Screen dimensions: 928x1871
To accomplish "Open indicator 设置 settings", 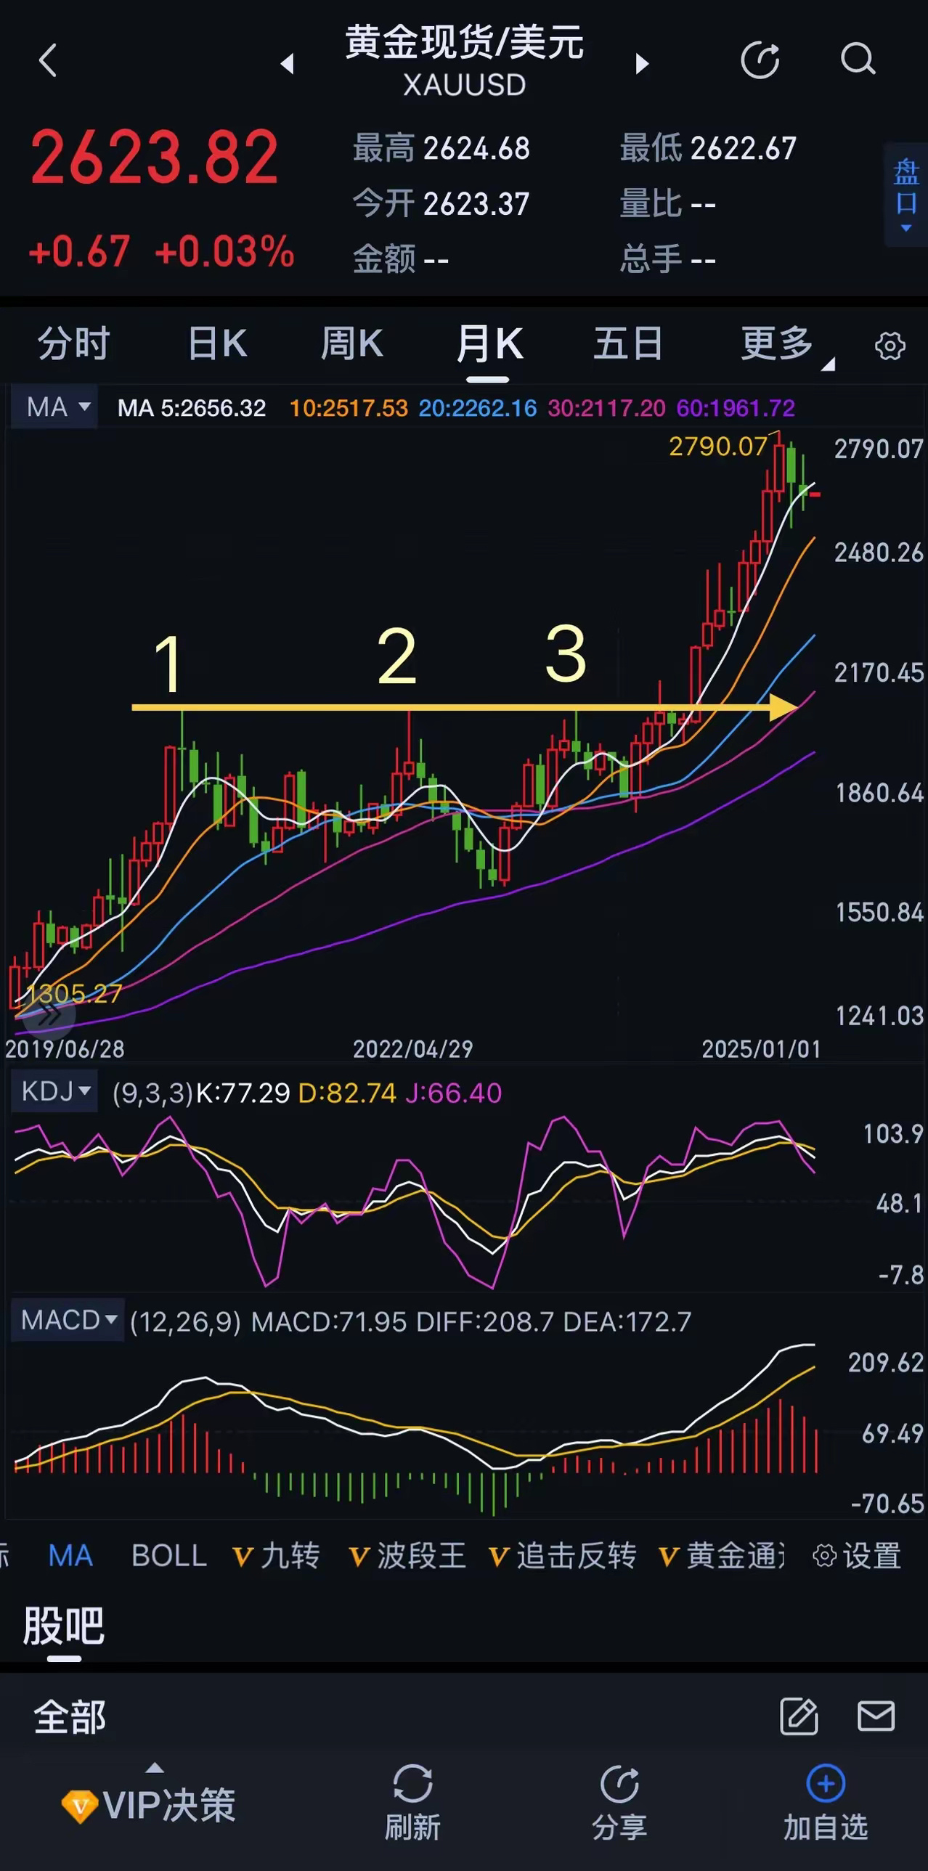I will click(858, 1556).
